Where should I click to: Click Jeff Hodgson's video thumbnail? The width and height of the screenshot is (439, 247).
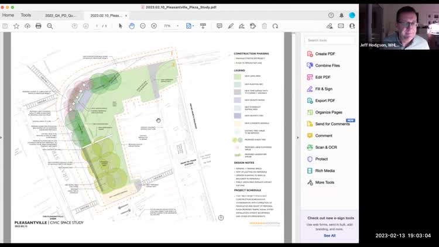(399, 27)
